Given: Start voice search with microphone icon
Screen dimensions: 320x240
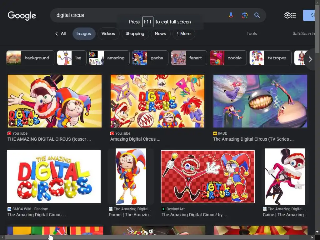Looking at the screenshot, I should point(231,15).
